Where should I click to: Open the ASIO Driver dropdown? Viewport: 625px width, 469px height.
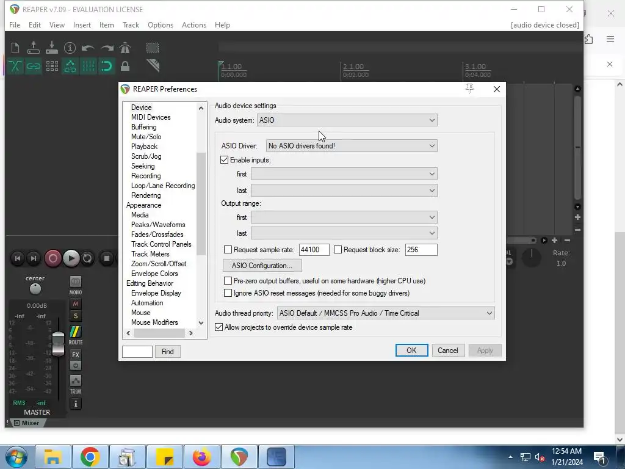[x=352, y=146]
